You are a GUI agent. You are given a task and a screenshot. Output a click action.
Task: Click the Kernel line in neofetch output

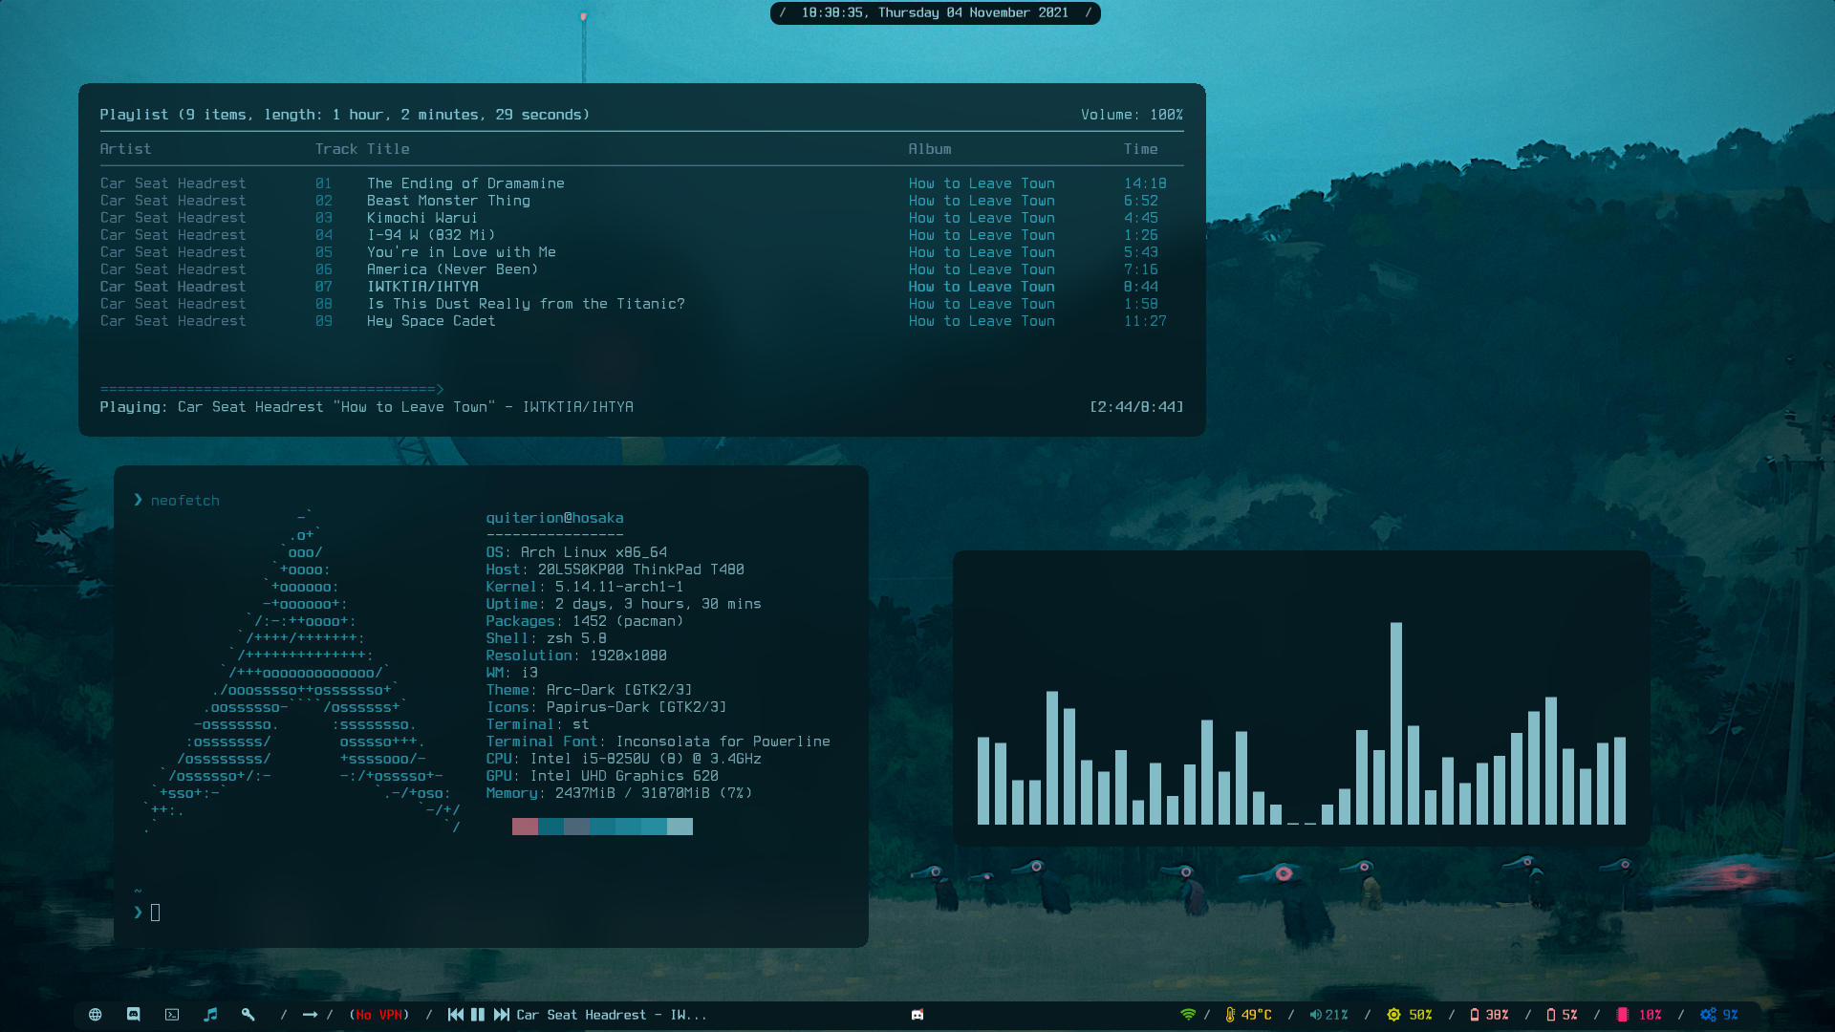(x=585, y=587)
